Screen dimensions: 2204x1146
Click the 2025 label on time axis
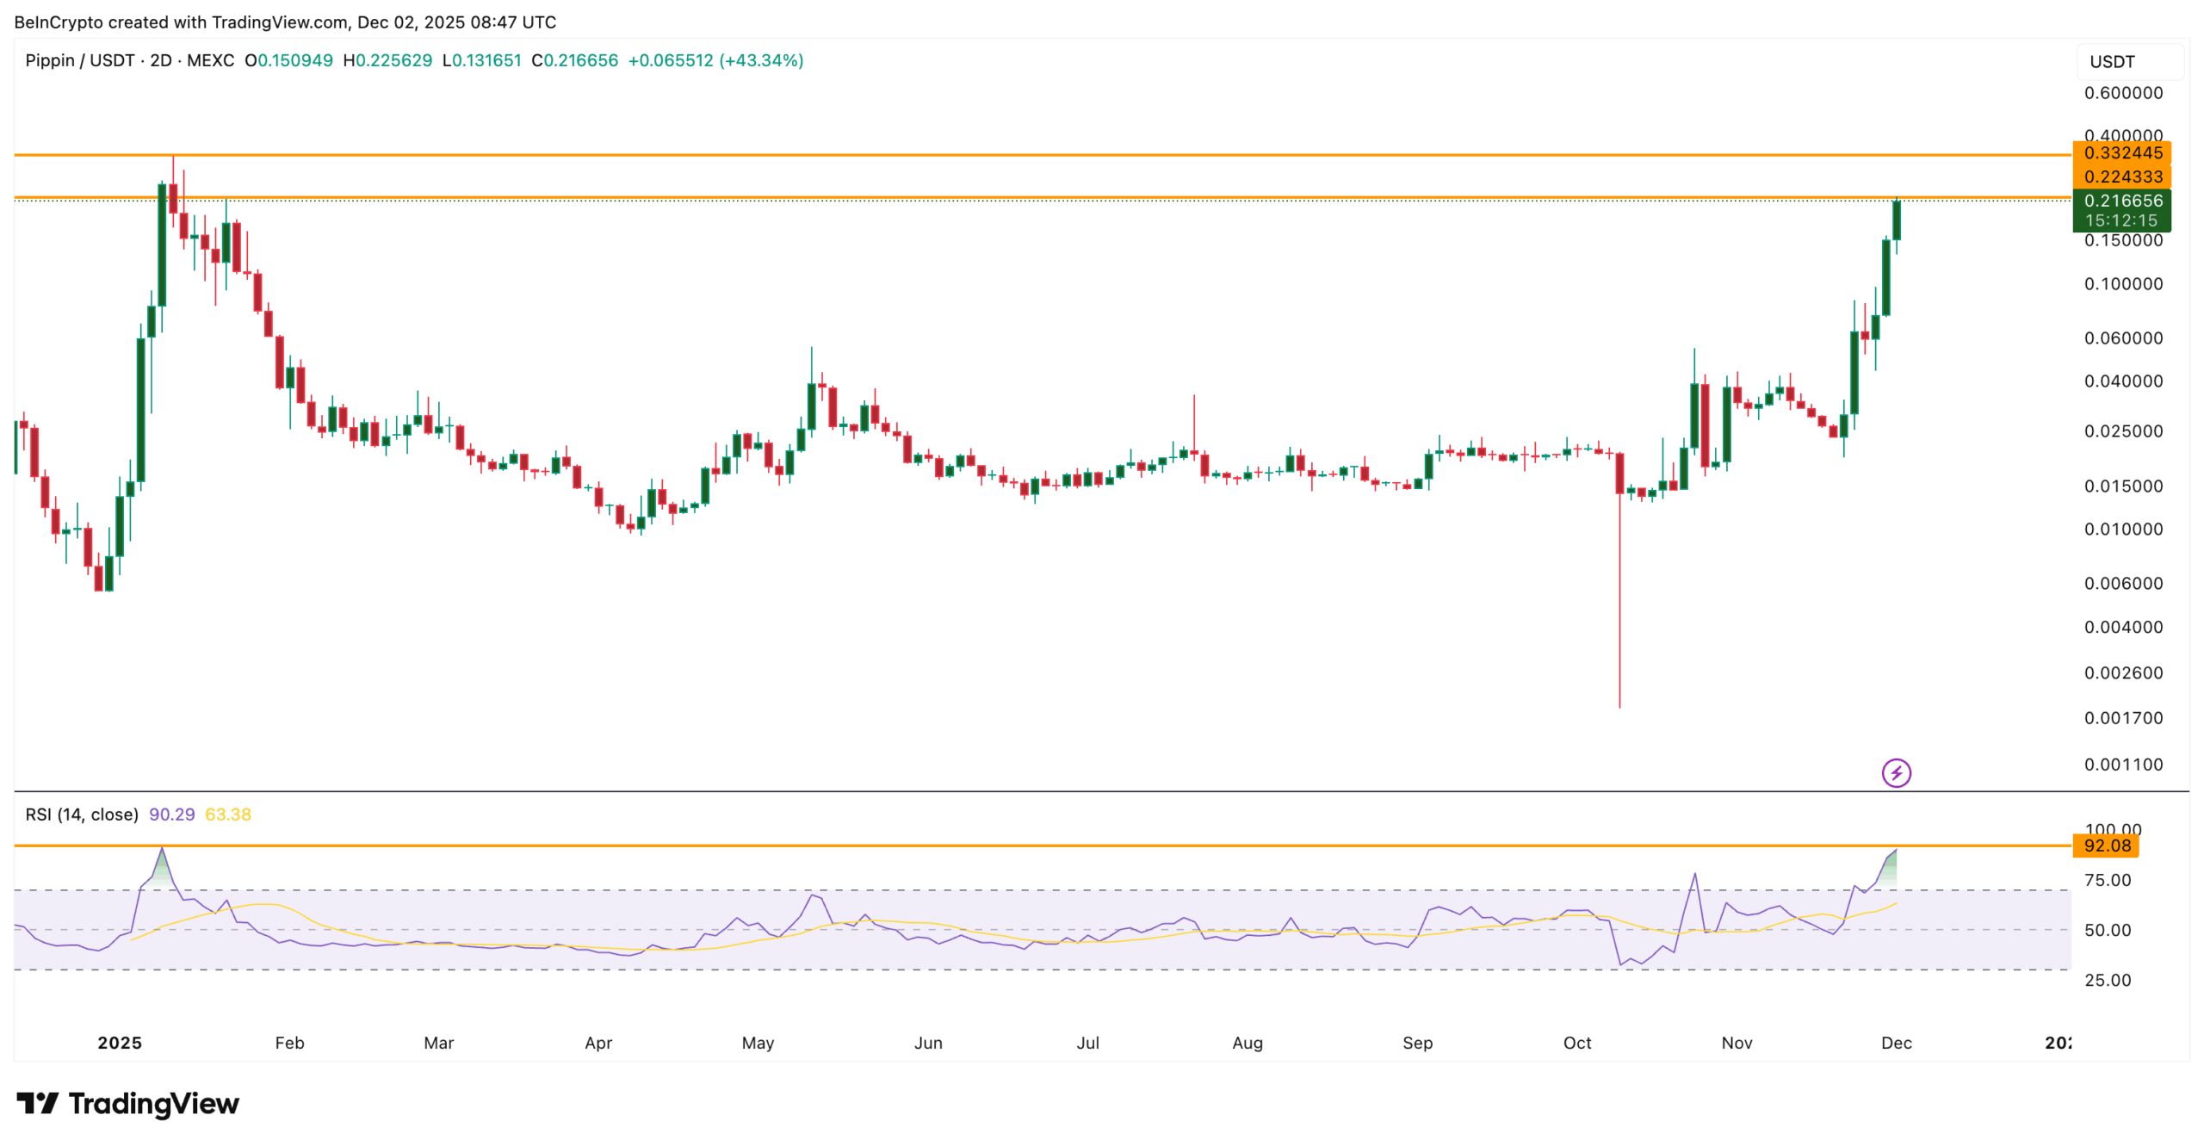coord(119,1043)
